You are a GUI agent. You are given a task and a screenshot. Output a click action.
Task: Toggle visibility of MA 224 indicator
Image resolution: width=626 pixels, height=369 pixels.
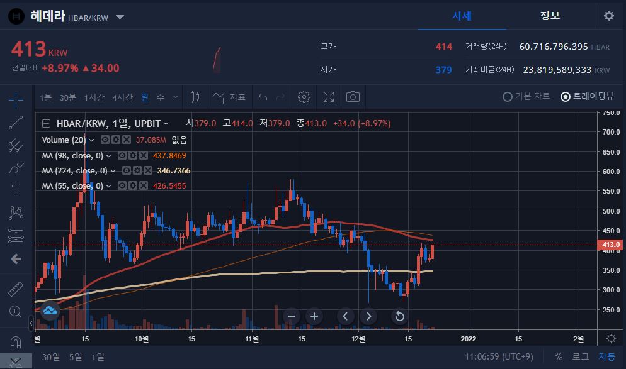[127, 170]
